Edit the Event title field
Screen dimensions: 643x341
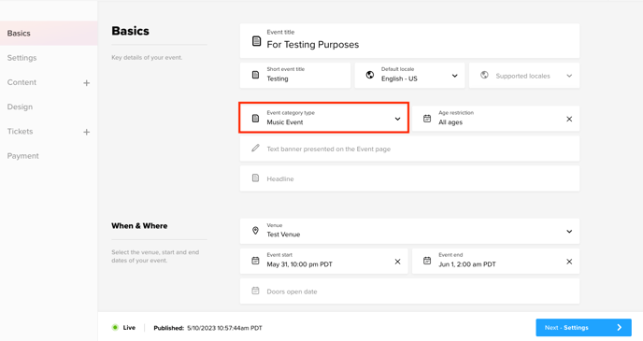pos(409,40)
